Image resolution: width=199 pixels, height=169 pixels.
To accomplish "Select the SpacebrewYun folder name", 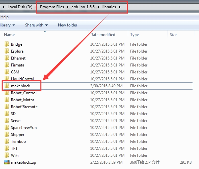I will [x=24, y=128].
